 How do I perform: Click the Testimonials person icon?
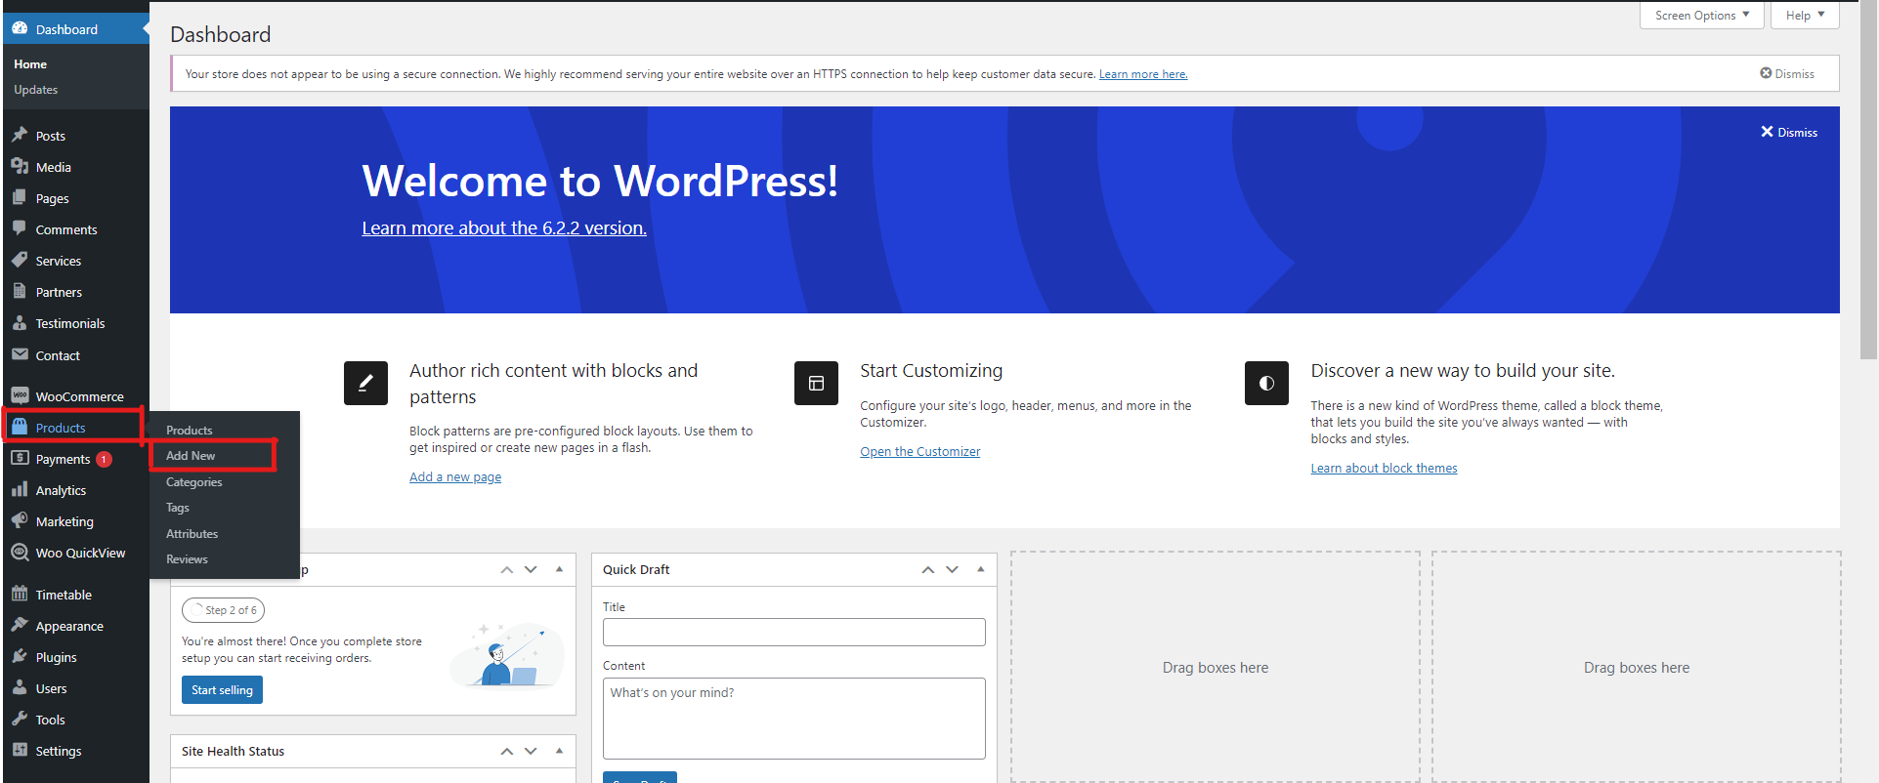pos(20,322)
